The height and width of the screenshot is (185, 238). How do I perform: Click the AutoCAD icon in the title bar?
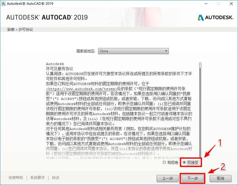click(x=3, y=4)
